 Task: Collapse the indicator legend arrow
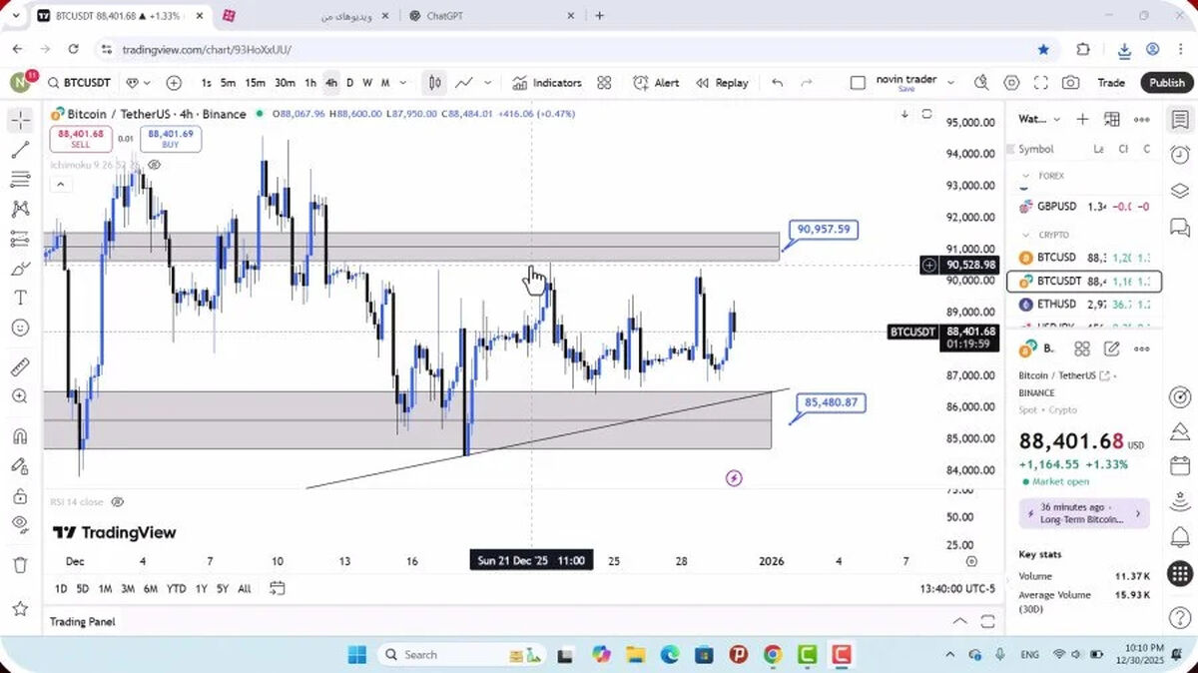point(60,185)
